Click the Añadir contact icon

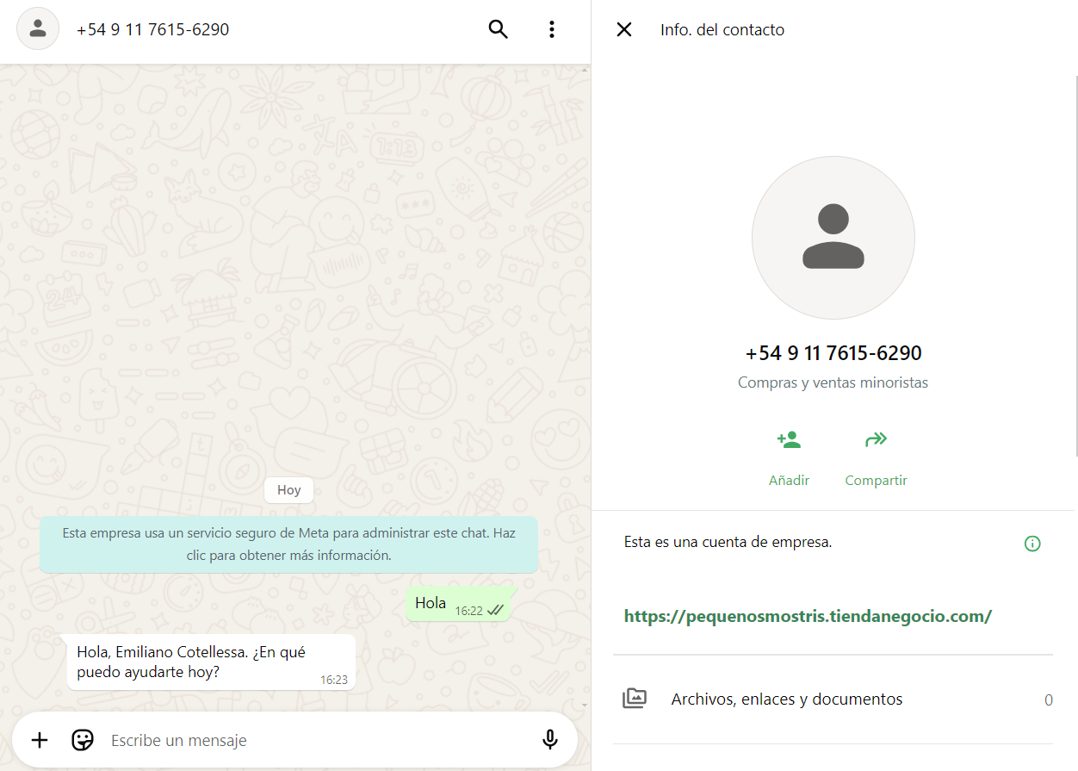[789, 440]
